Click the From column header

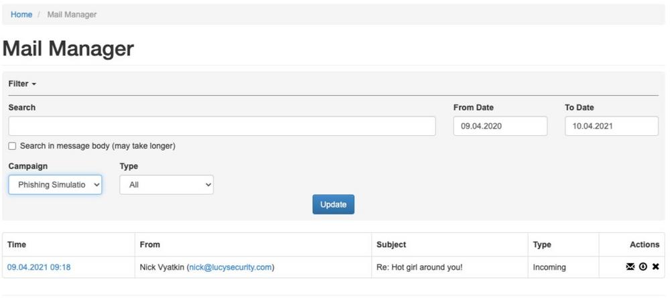[149, 244]
